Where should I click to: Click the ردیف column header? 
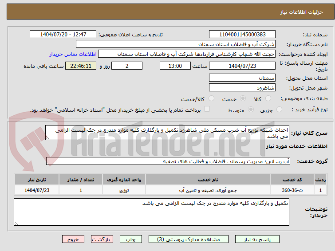coord(320,180)
